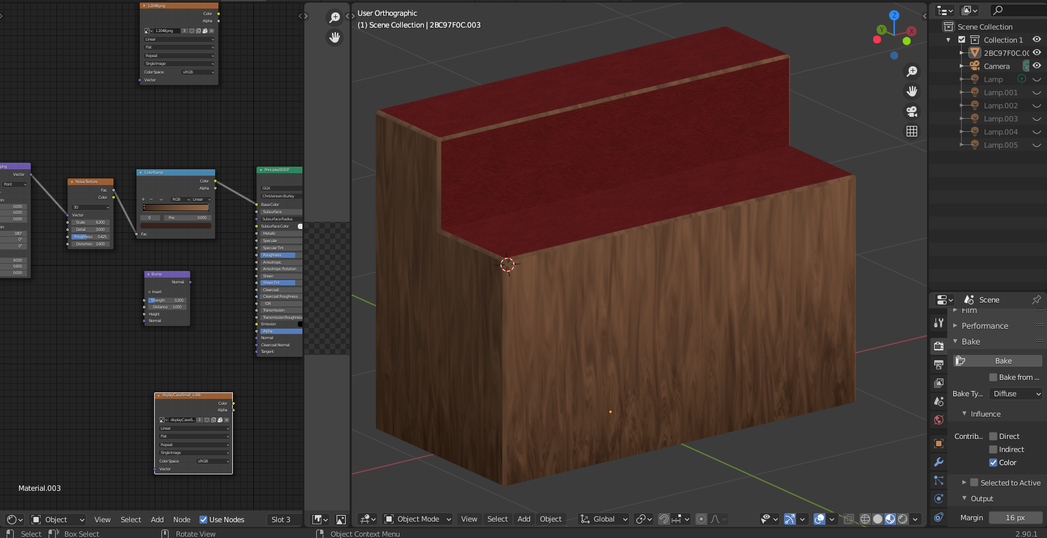
Task: Open the World properties globe tab
Action: [x=939, y=420]
